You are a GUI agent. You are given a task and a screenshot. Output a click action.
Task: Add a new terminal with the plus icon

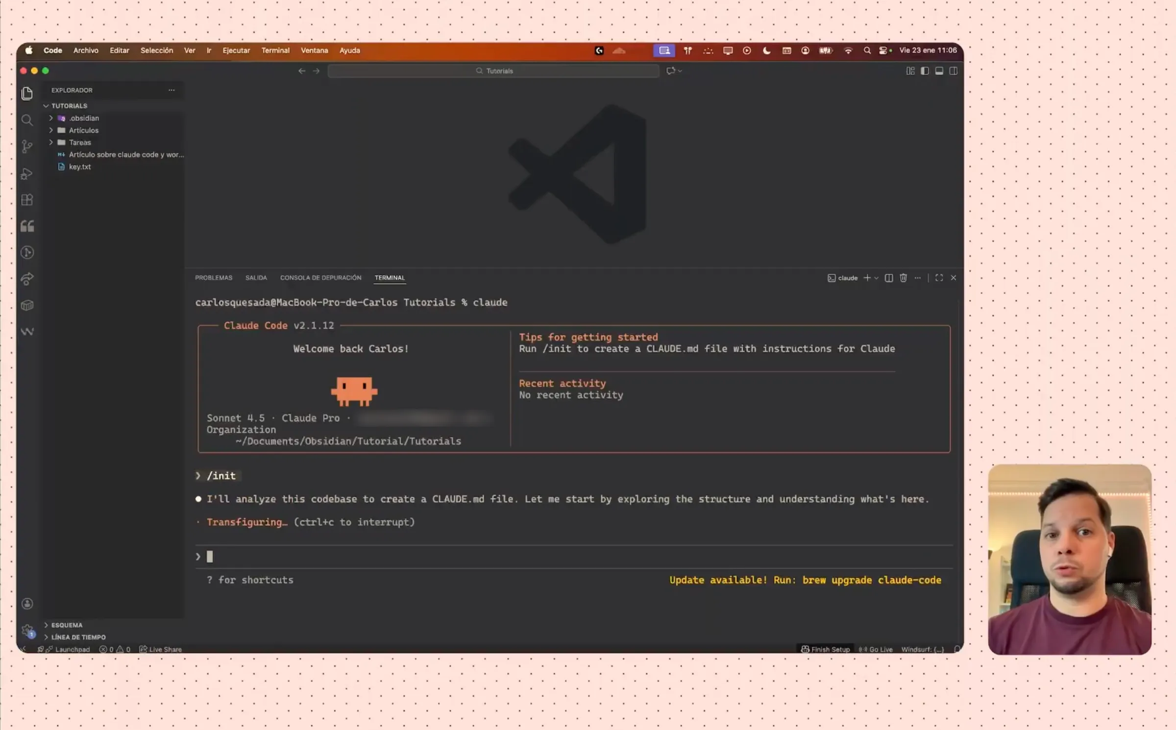[867, 278]
